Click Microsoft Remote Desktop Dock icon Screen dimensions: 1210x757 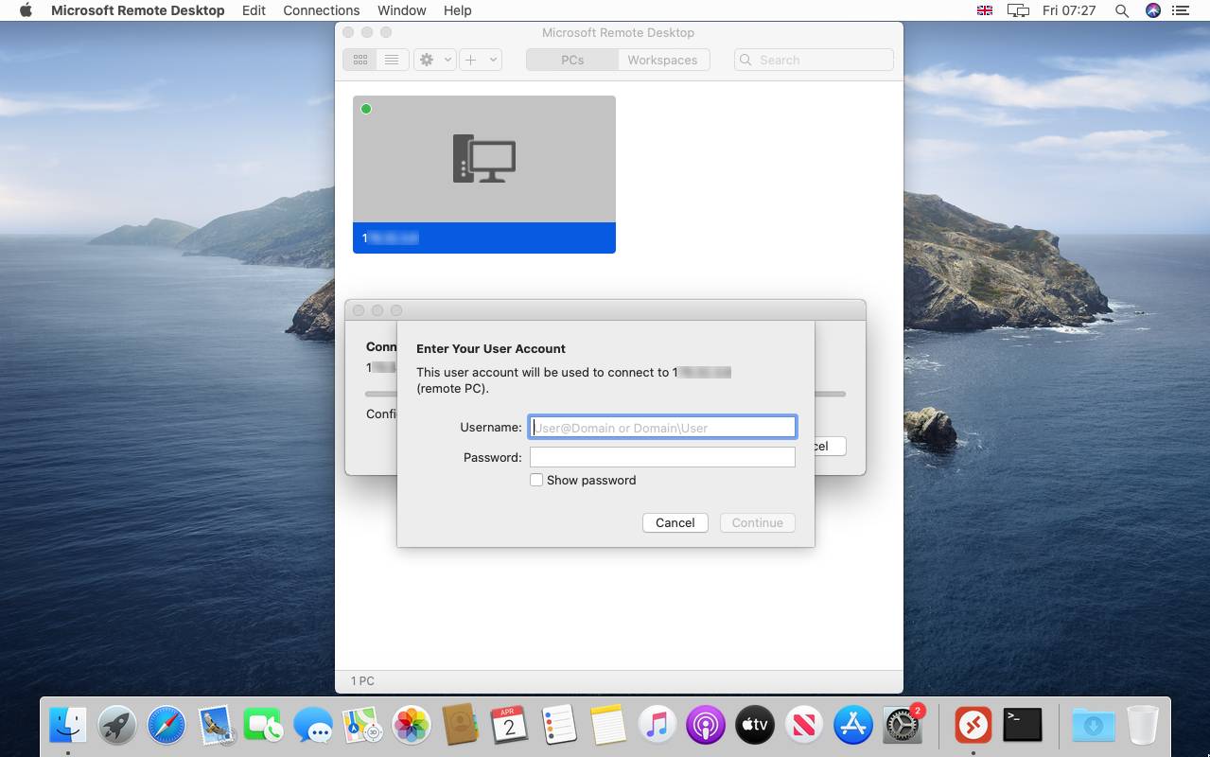[x=973, y=726]
